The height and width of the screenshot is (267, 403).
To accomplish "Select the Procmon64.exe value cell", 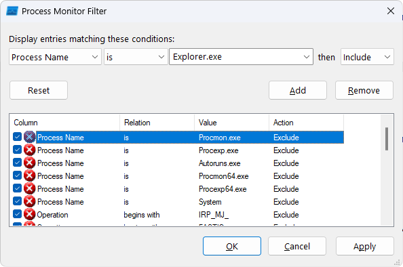I will pyautogui.click(x=224, y=176).
